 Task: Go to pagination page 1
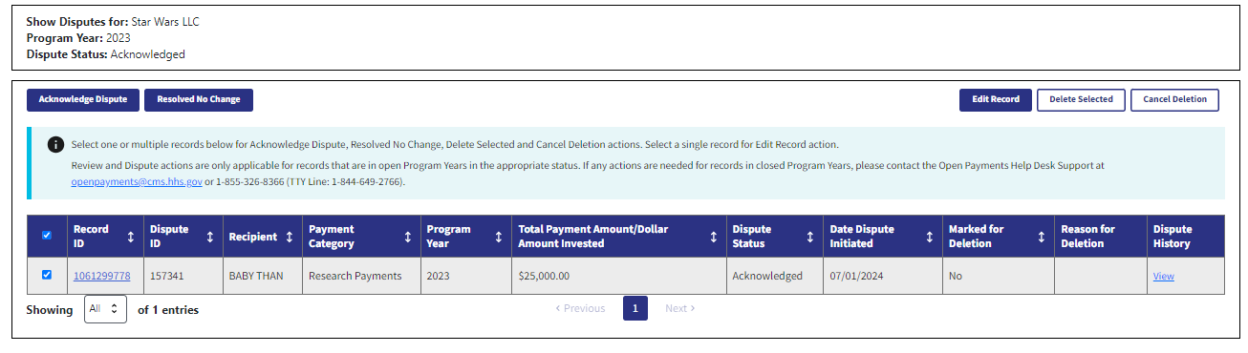coord(635,308)
